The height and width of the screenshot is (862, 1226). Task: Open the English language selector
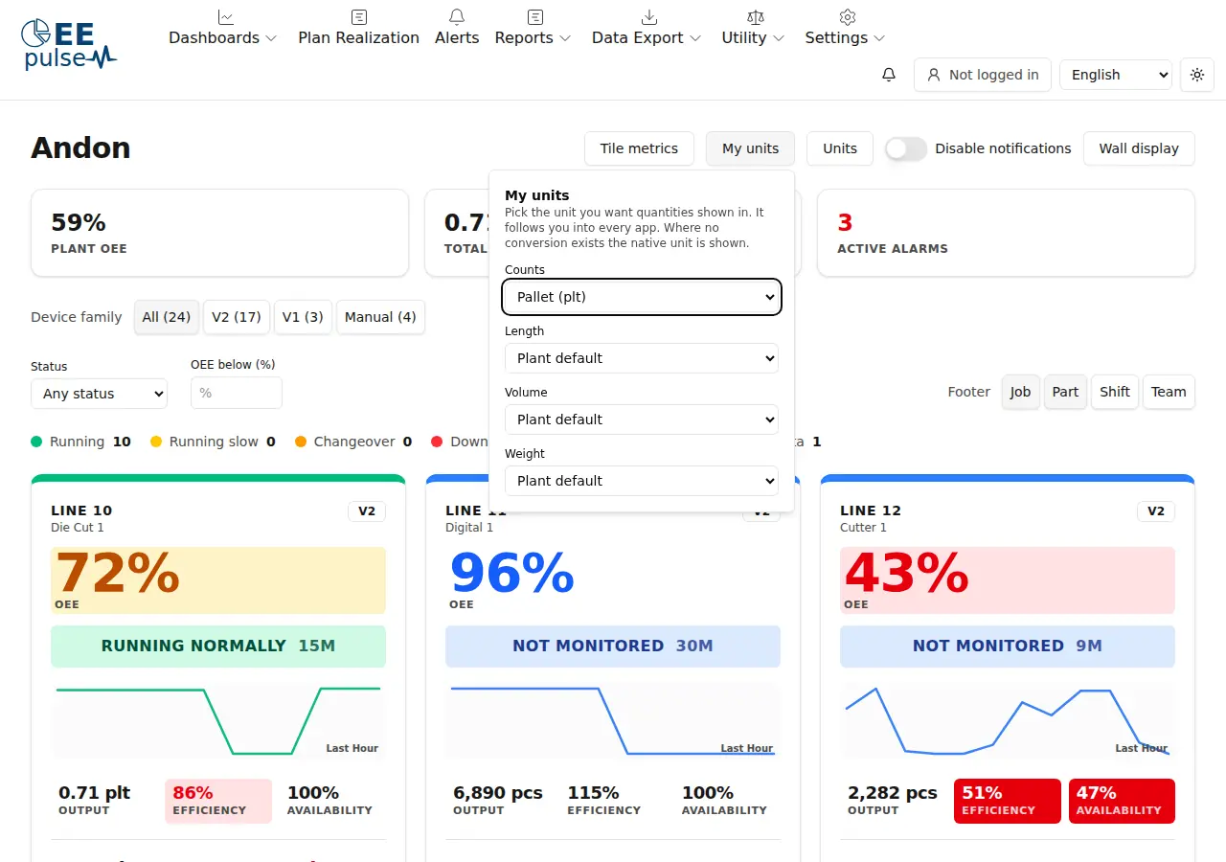click(x=1116, y=75)
